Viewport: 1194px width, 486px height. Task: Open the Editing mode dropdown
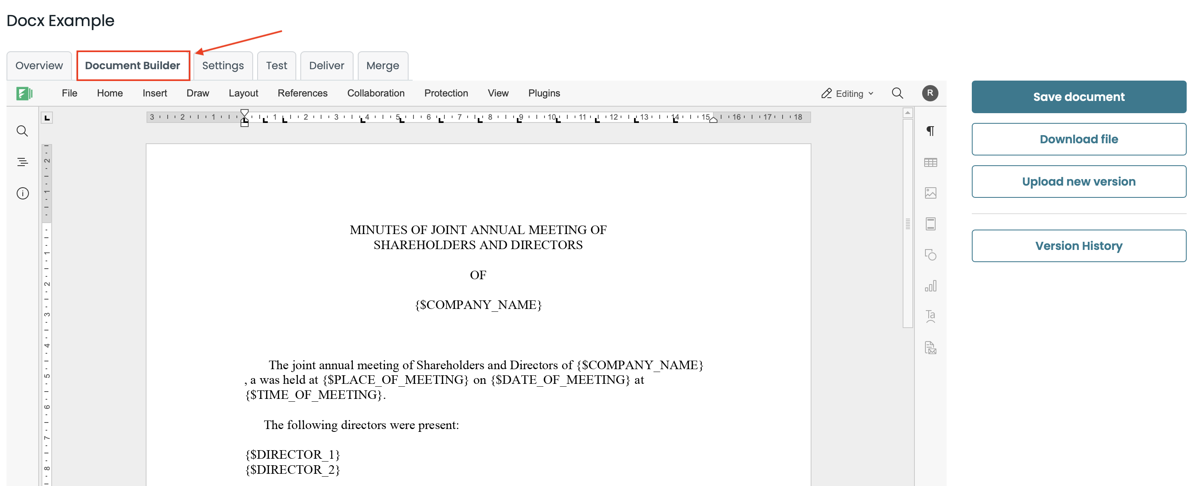(x=847, y=93)
